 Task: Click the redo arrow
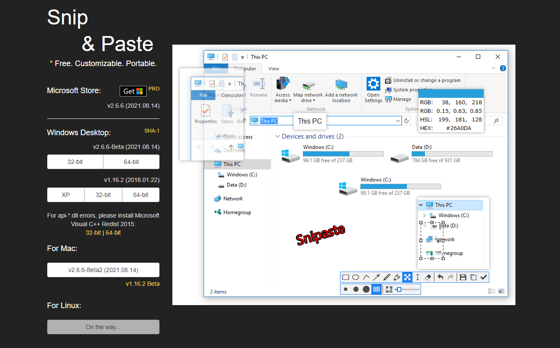point(451,277)
